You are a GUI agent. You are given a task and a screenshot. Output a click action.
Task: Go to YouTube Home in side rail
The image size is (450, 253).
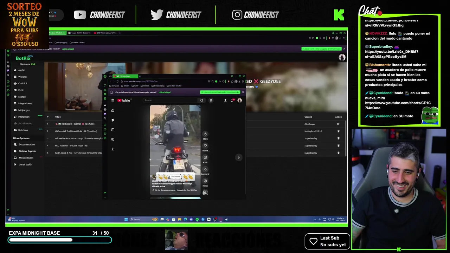(x=112, y=111)
